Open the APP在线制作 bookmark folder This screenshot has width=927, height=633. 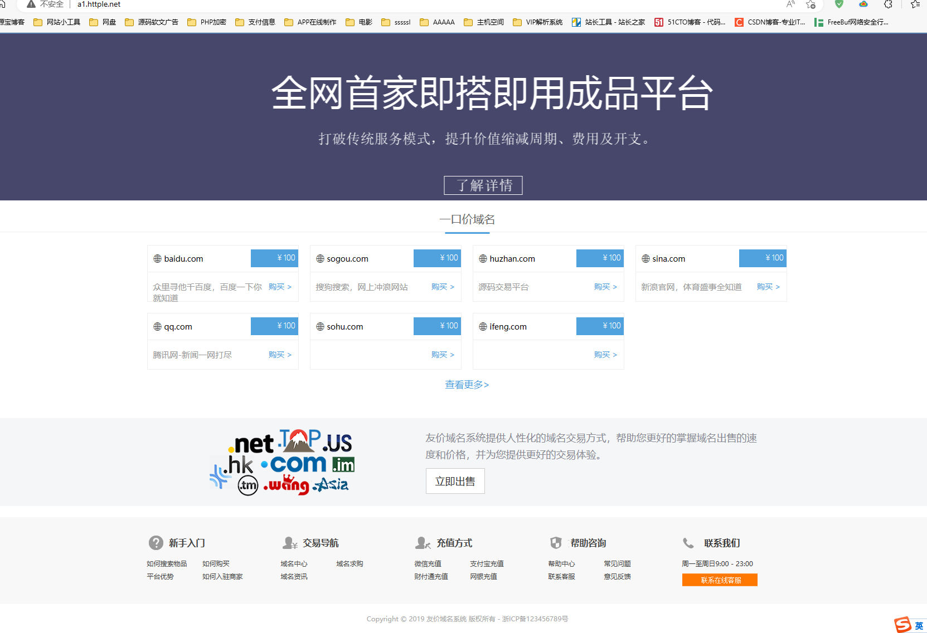point(310,22)
